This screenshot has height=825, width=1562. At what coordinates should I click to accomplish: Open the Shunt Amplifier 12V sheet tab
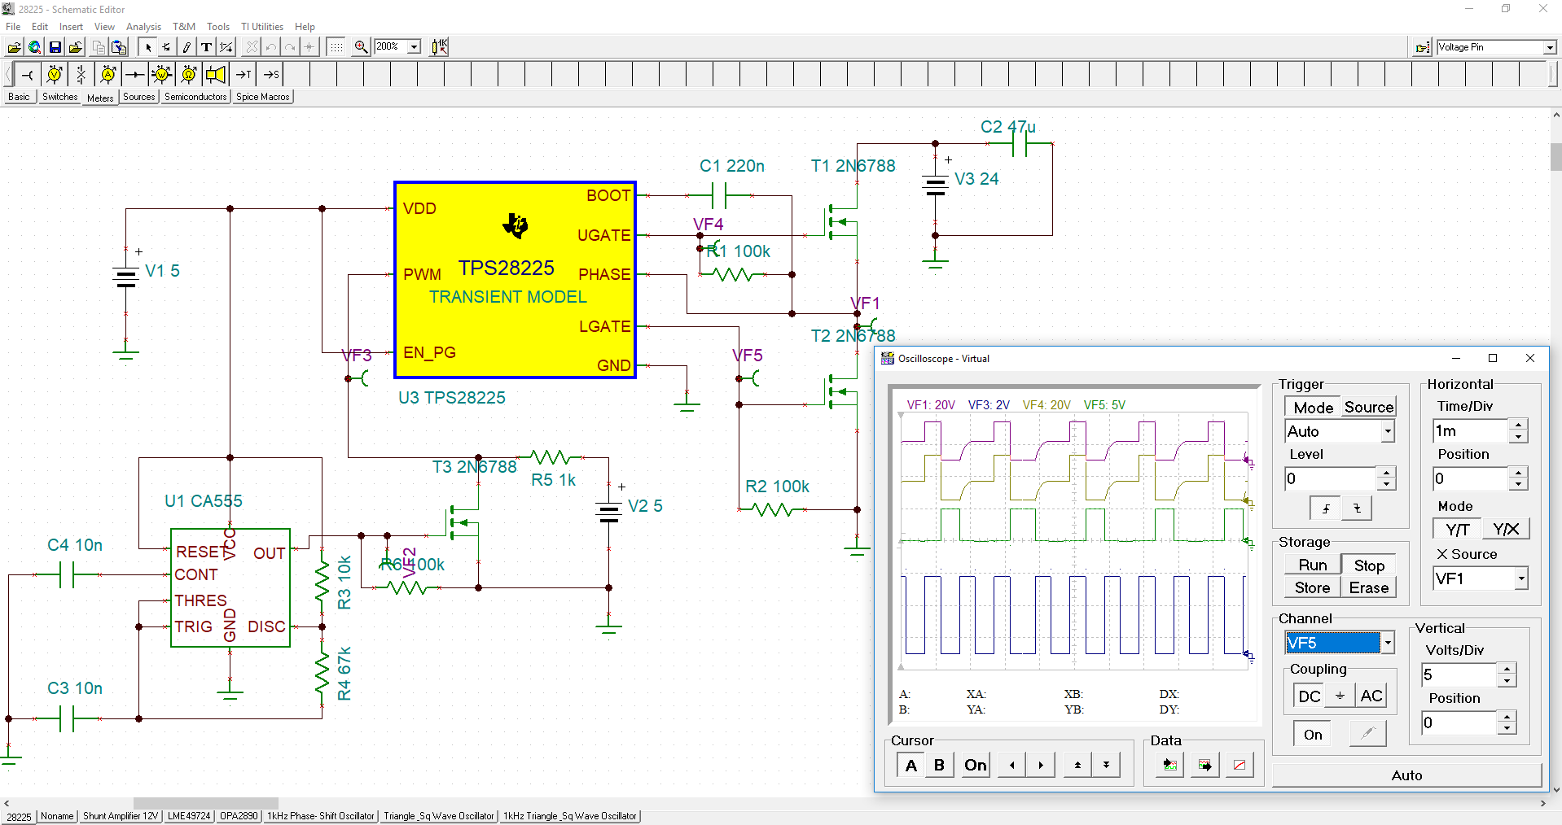[121, 816]
